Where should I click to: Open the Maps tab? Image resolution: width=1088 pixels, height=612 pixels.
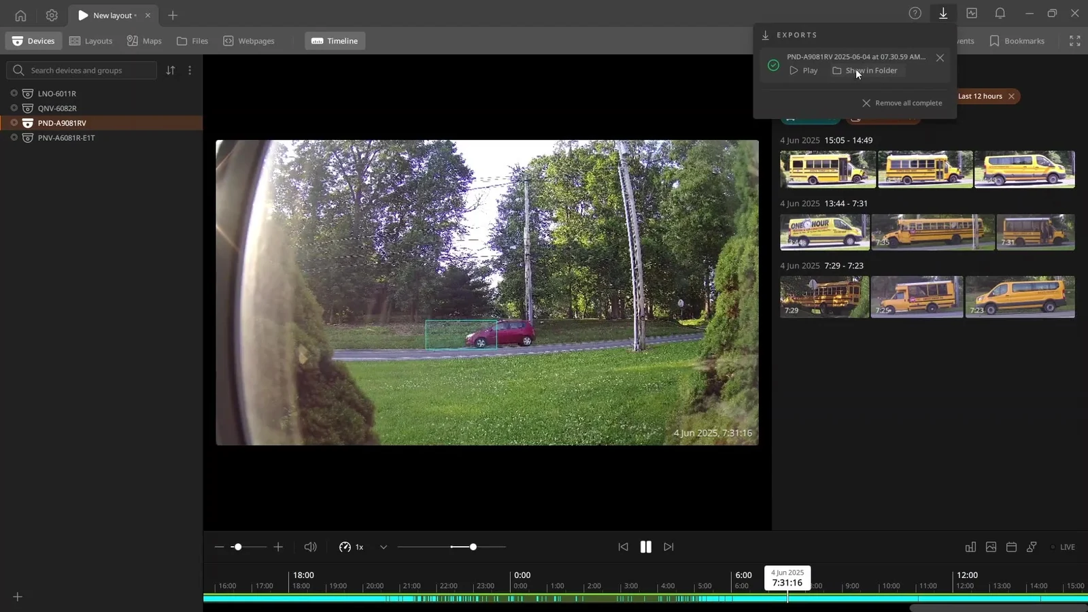(x=144, y=41)
